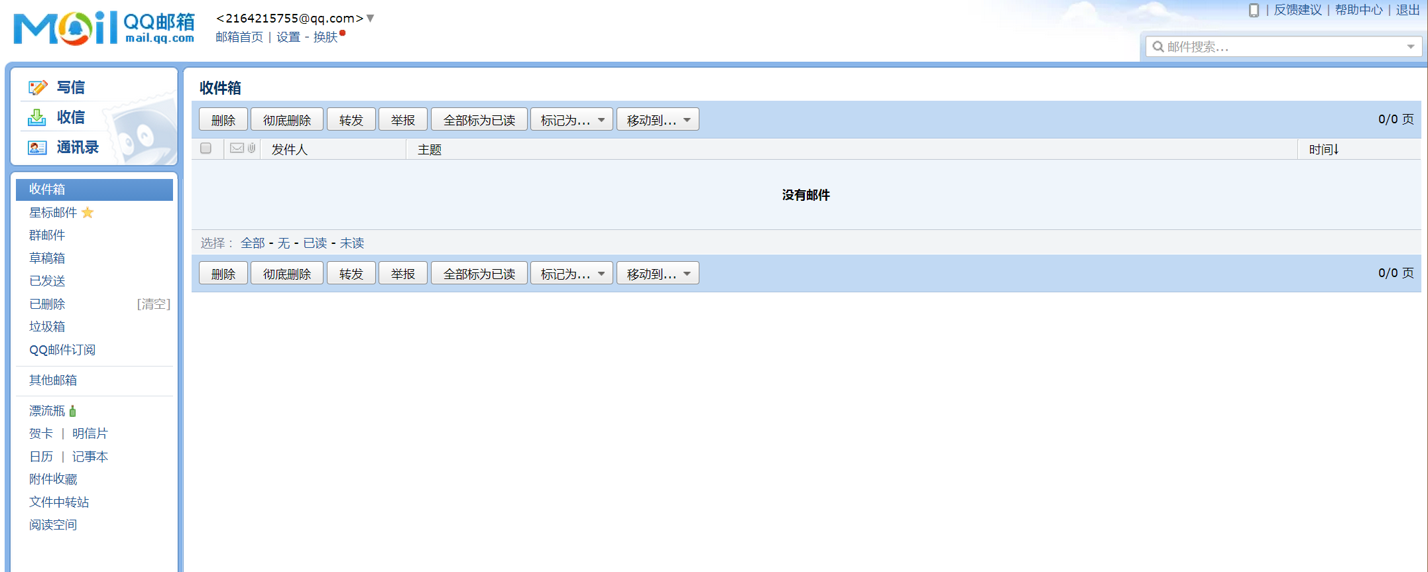Expand the mail search options arrow
Screen dimensions: 1428x572
pyautogui.click(x=1411, y=47)
